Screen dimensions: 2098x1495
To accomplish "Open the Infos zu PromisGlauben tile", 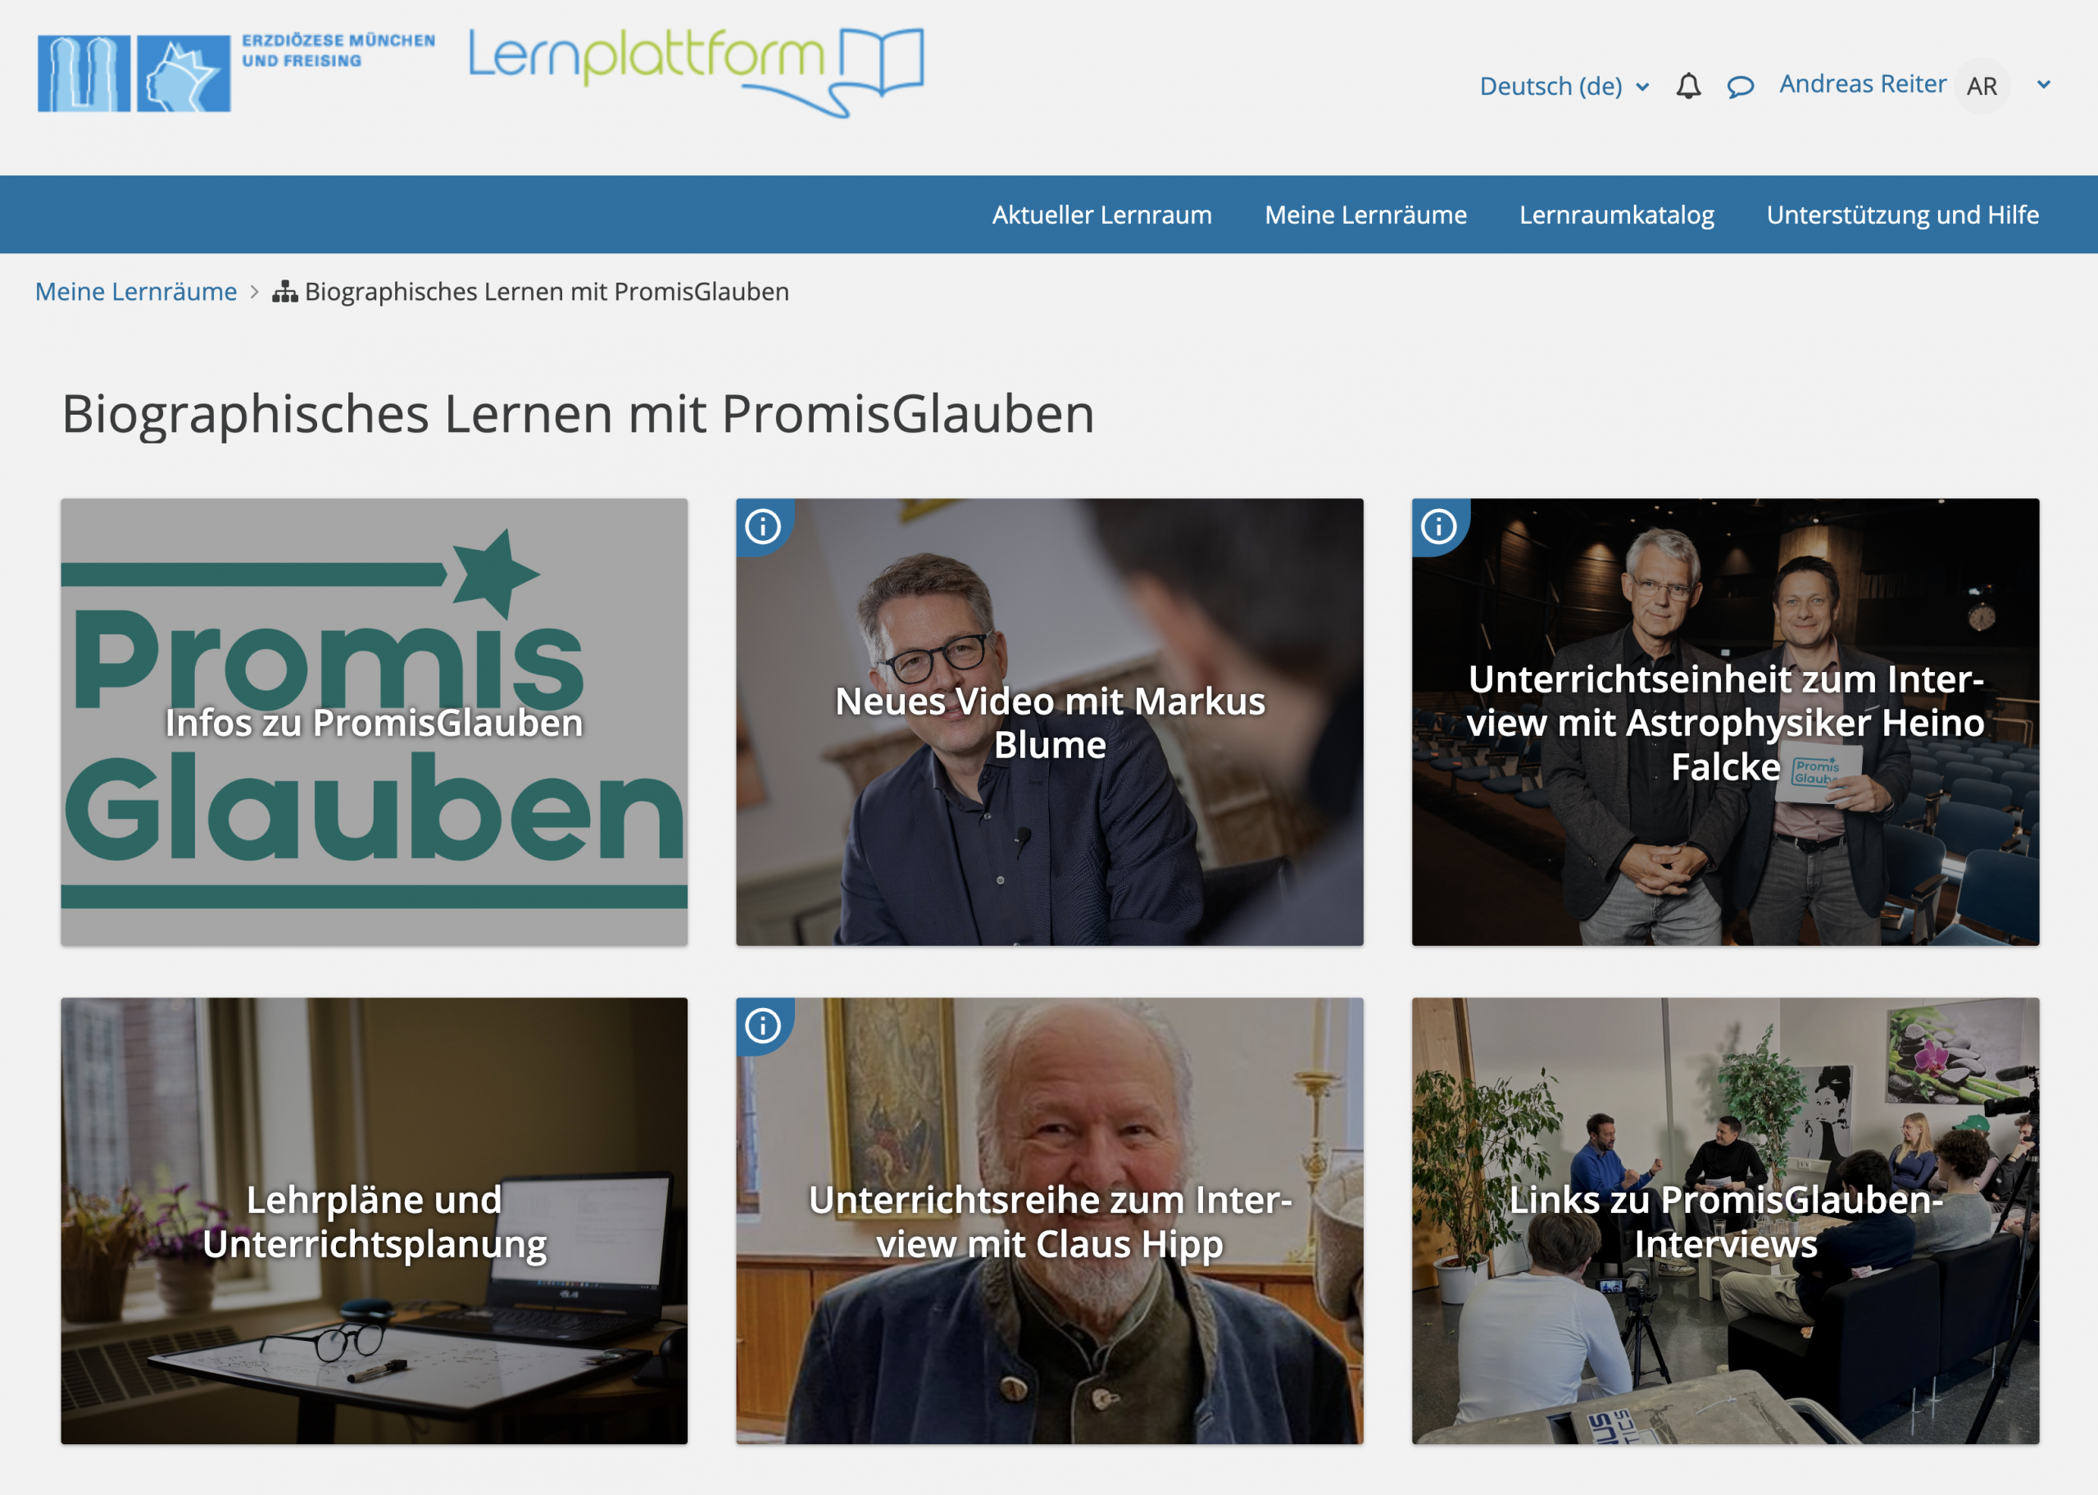I will click(374, 722).
